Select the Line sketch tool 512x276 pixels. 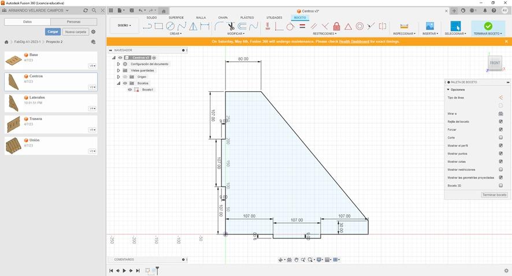tap(147, 26)
